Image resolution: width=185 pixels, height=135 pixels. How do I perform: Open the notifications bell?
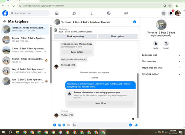(x=171, y=13)
